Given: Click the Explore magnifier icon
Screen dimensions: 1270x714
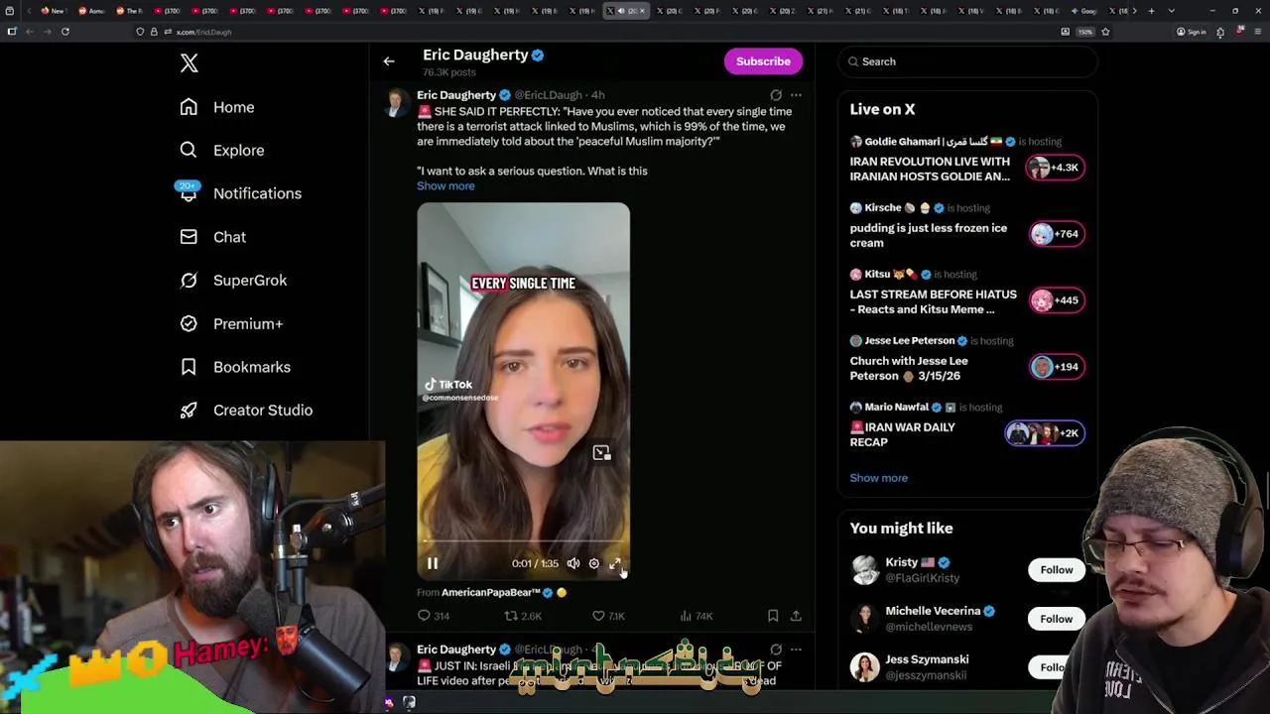Looking at the screenshot, I should pyautogui.click(x=189, y=151).
